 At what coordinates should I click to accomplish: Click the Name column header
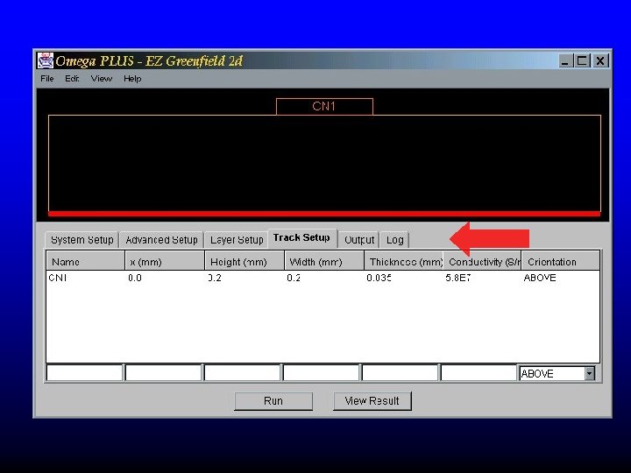click(x=85, y=262)
